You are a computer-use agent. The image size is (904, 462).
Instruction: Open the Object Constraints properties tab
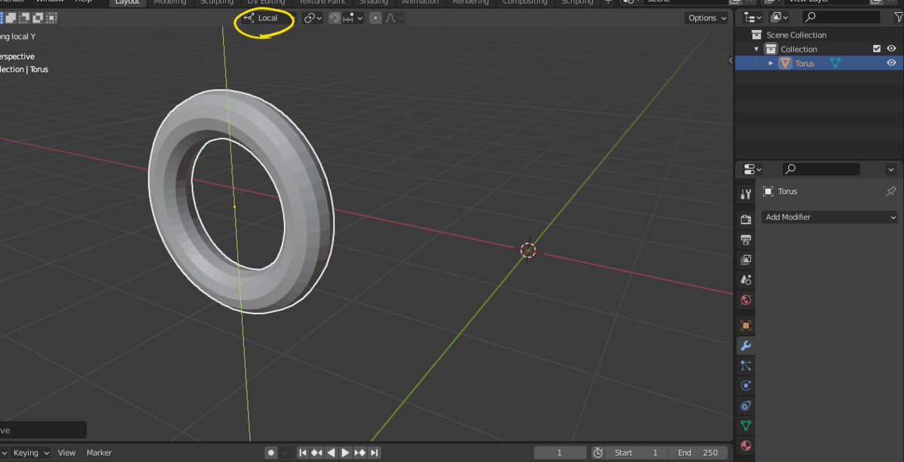tap(746, 406)
